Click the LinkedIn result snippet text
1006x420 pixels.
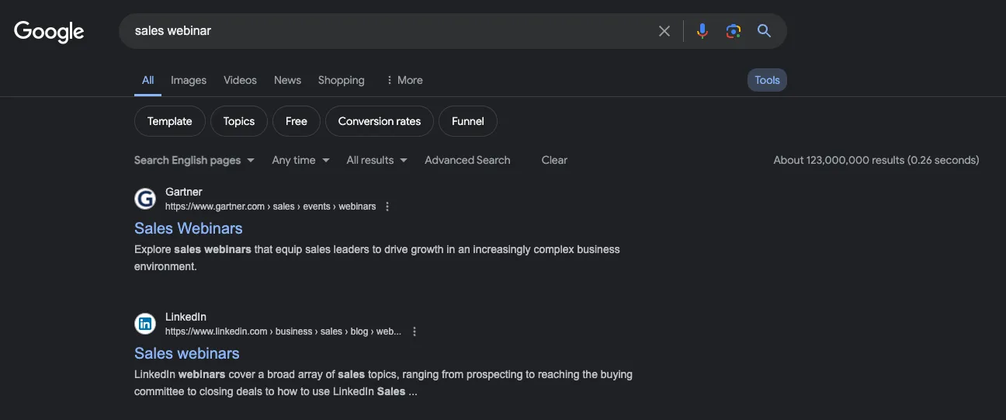click(x=383, y=383)
